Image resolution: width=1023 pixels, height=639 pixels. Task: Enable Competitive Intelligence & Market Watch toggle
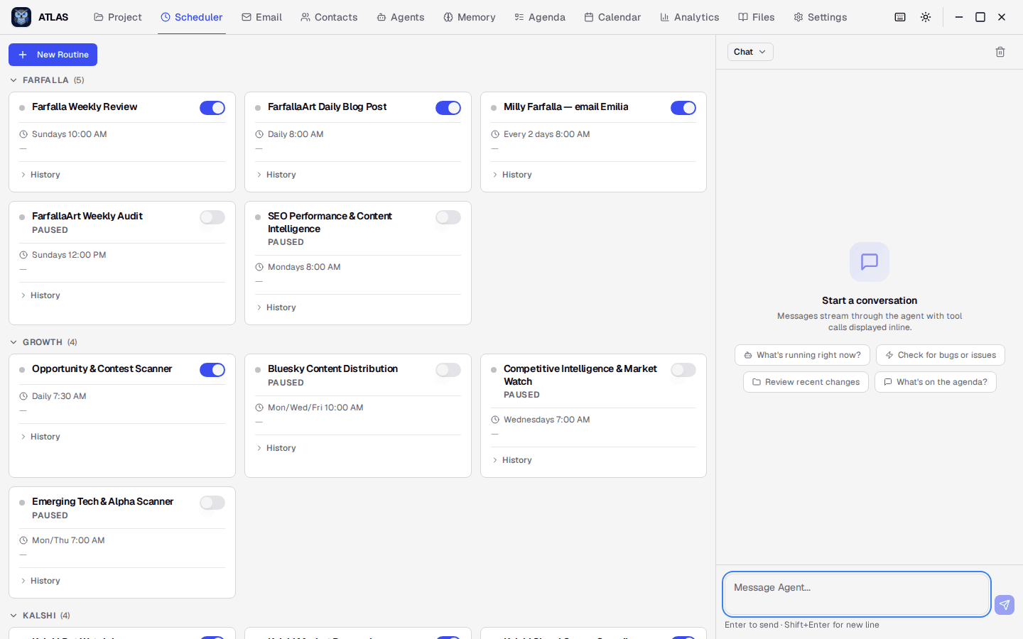click(x=683, y=370)
